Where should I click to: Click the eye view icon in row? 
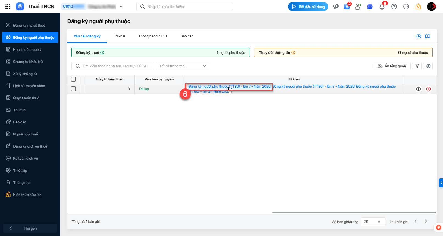(x=419, y=89)
